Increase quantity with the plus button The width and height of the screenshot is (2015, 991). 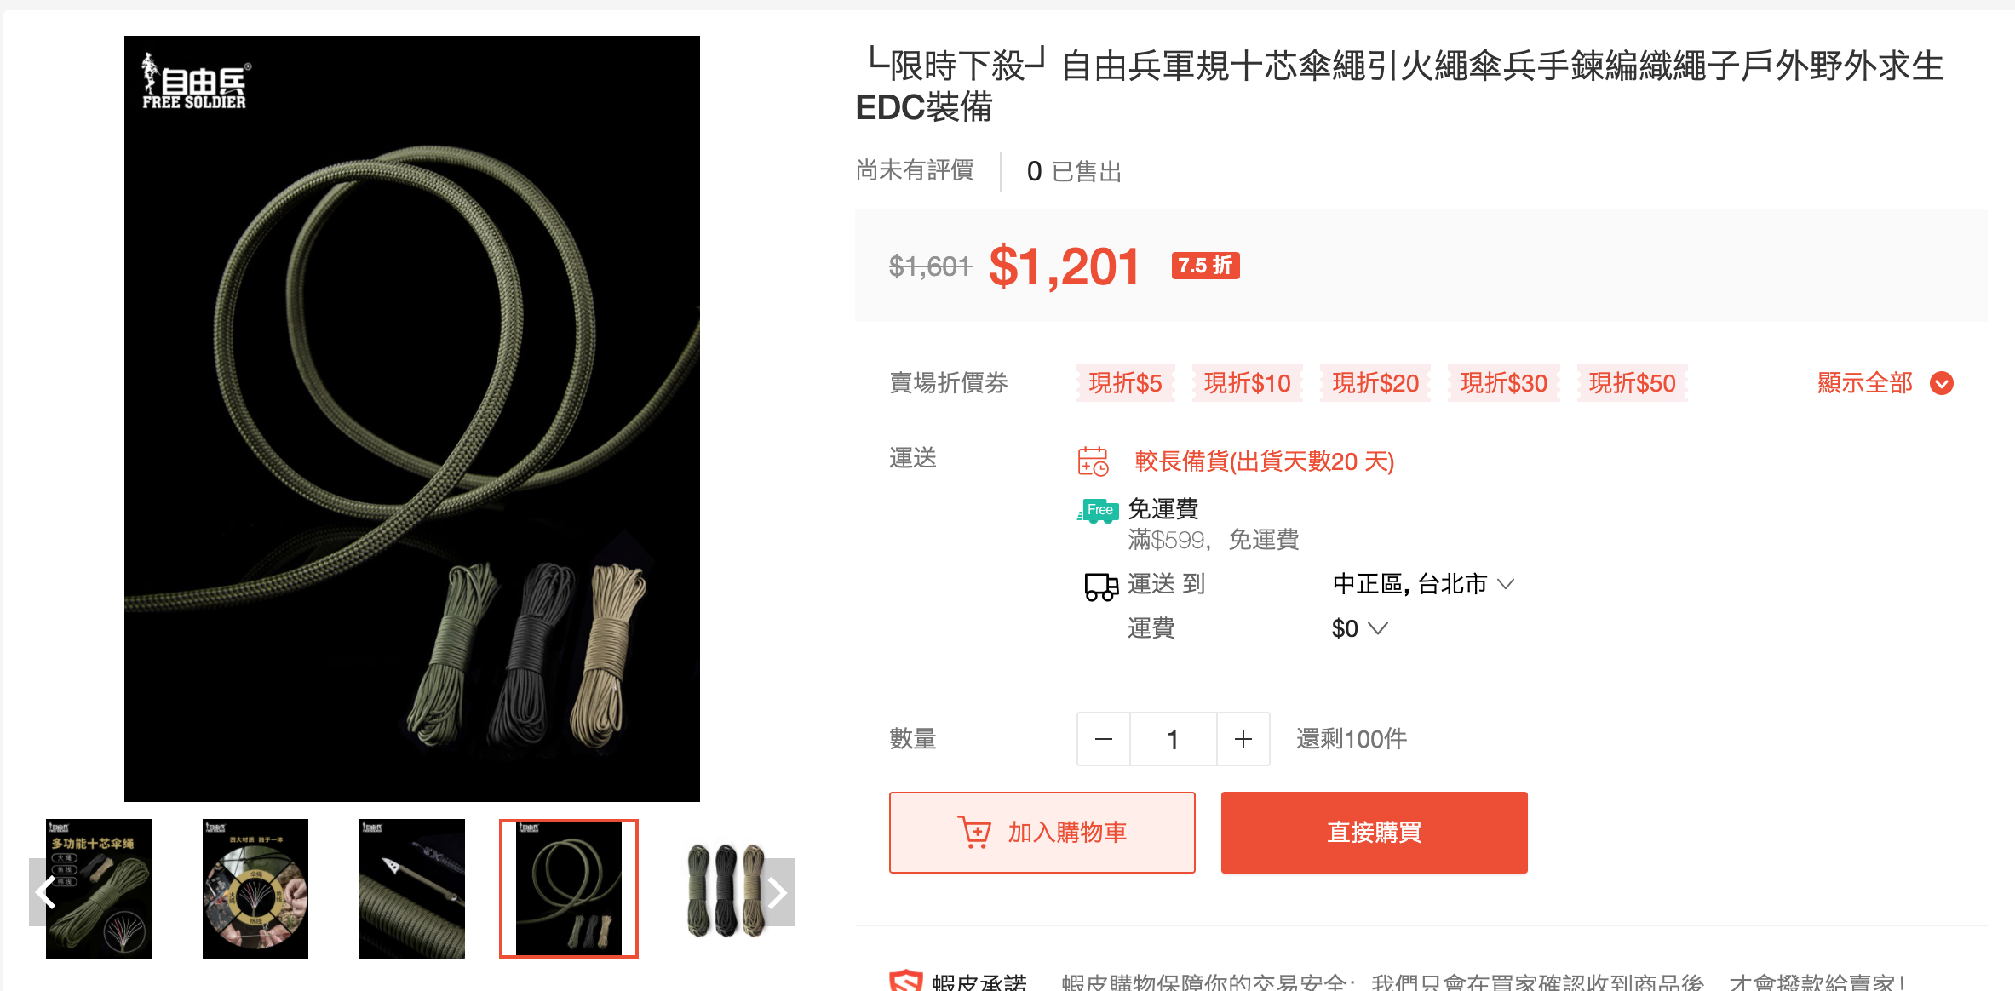click(x=1243, y=739)
